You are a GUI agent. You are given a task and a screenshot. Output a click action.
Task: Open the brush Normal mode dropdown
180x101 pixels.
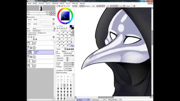click(x=65, y=49)
